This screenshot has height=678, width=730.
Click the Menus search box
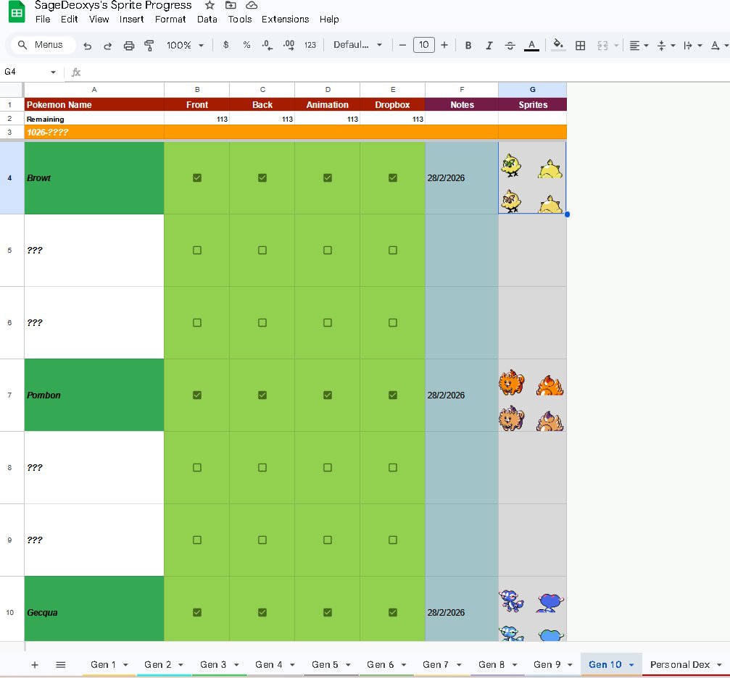43,45
